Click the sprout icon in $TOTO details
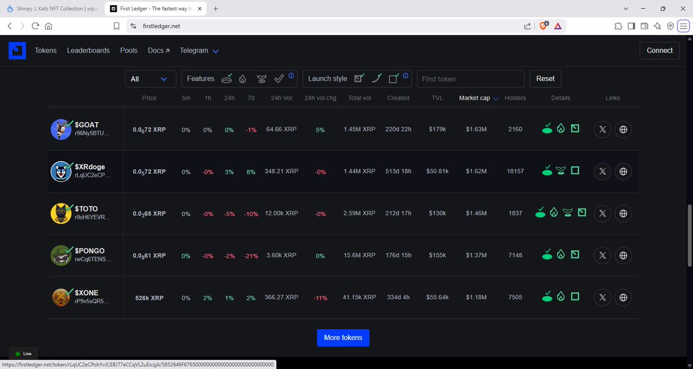The width and height of the screenshot is (693, 369). click(568, 213)
